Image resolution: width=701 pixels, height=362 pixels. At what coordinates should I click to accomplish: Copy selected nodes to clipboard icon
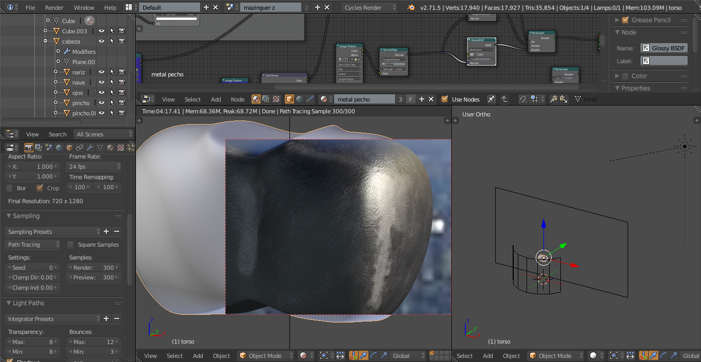tap(554, 99)
